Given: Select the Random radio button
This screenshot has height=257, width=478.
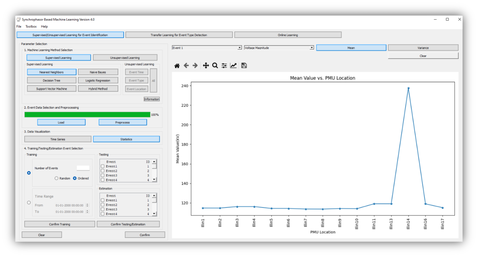Looking at the screenshot, I should pos(57,178).
